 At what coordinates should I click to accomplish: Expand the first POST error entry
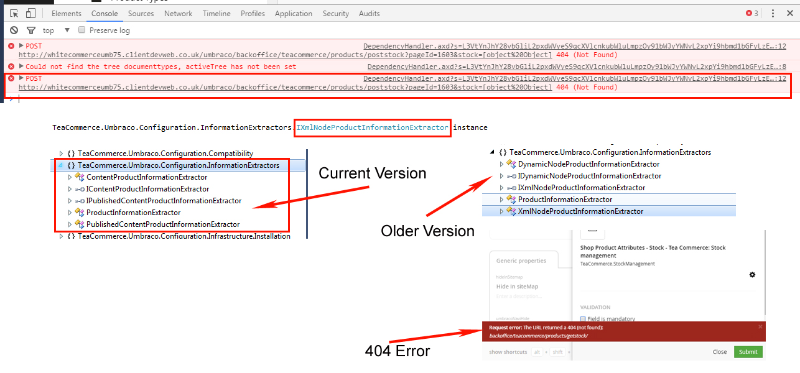(21, 46)
